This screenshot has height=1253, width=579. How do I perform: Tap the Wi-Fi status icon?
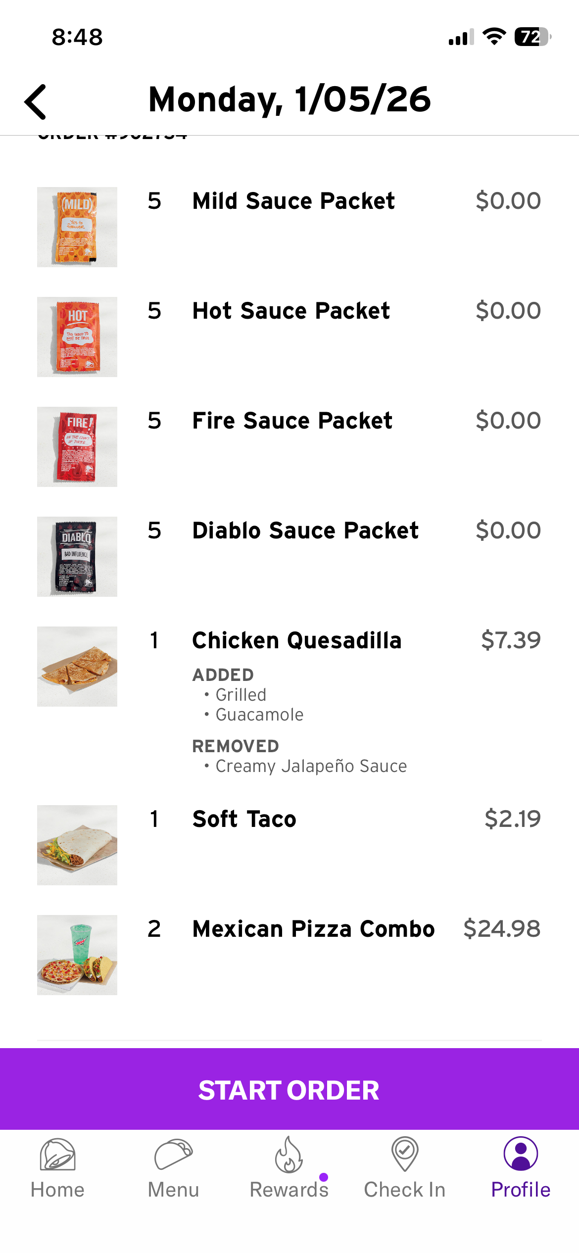(x=494, y=37)
